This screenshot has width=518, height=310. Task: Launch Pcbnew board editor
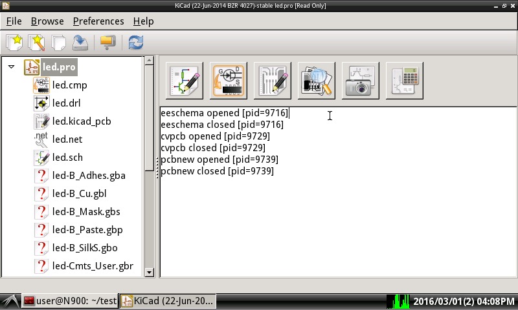[x=273, y=80]
